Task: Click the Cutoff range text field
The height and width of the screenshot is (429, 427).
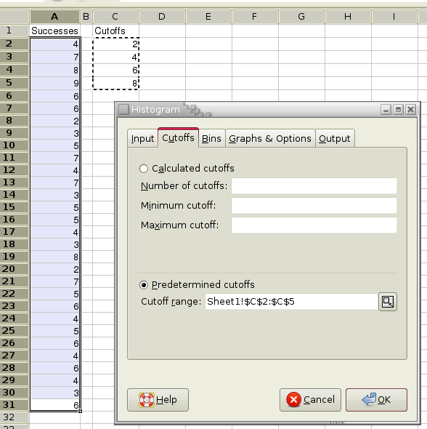Action: coord(291,302)
